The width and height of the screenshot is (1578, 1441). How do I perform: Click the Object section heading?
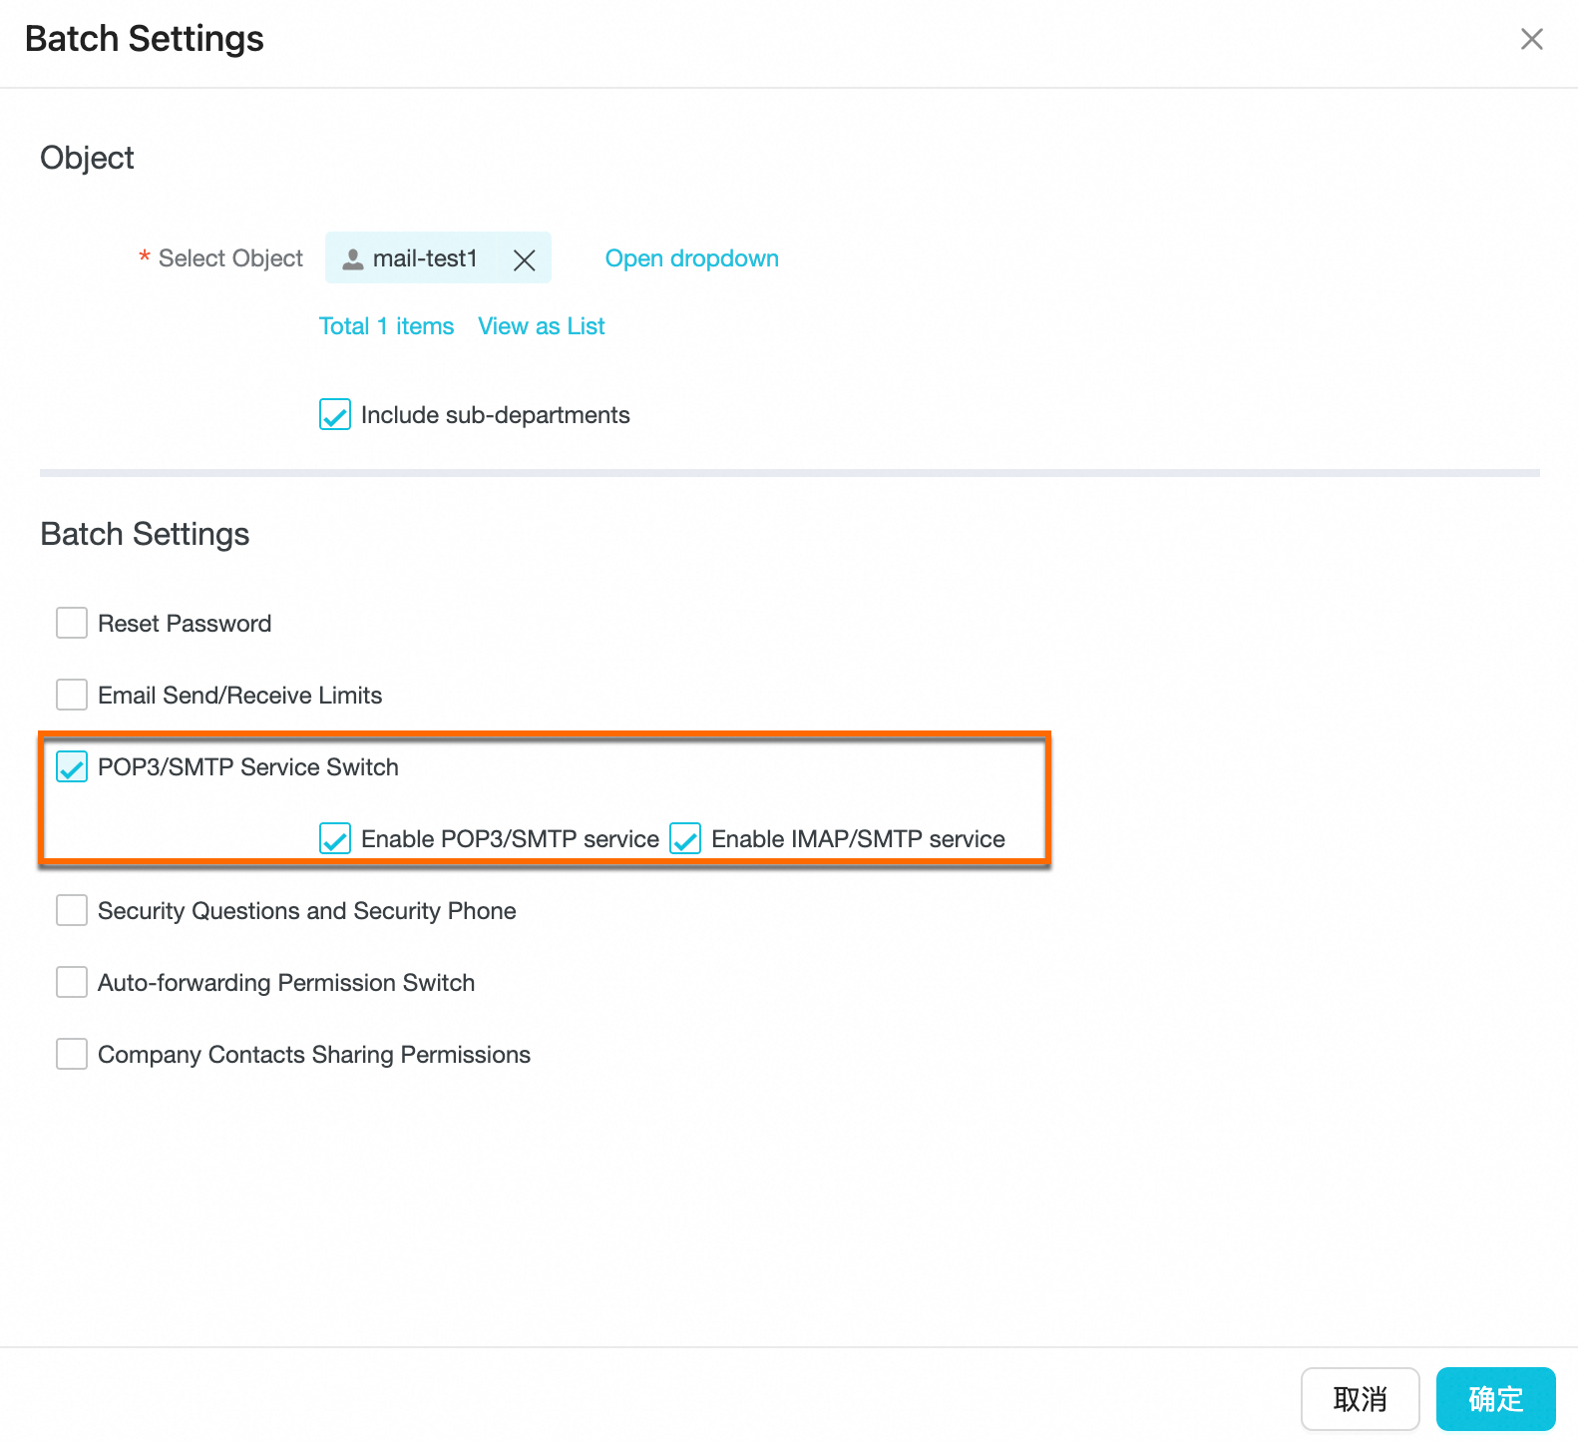coord(87,158)
